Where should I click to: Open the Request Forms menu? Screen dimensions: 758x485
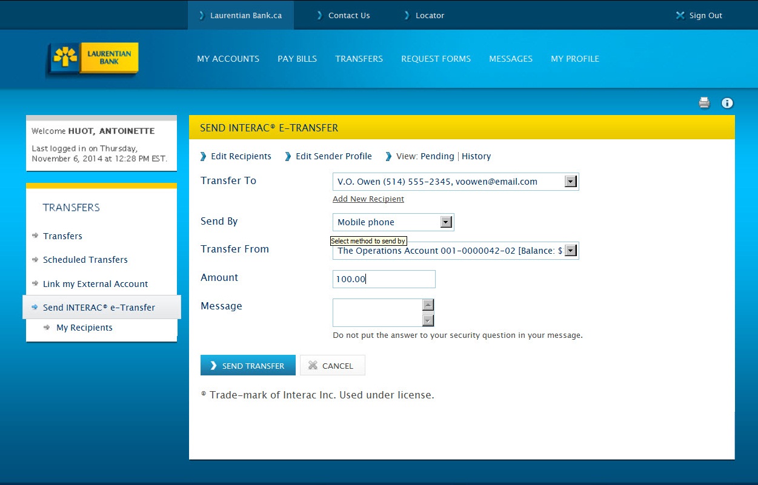[436, 59]
